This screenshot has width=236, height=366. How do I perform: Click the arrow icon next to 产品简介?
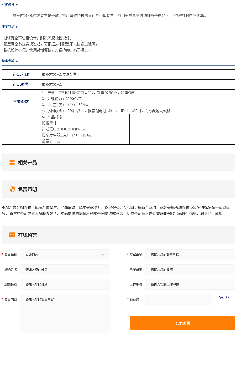(17, 4)
